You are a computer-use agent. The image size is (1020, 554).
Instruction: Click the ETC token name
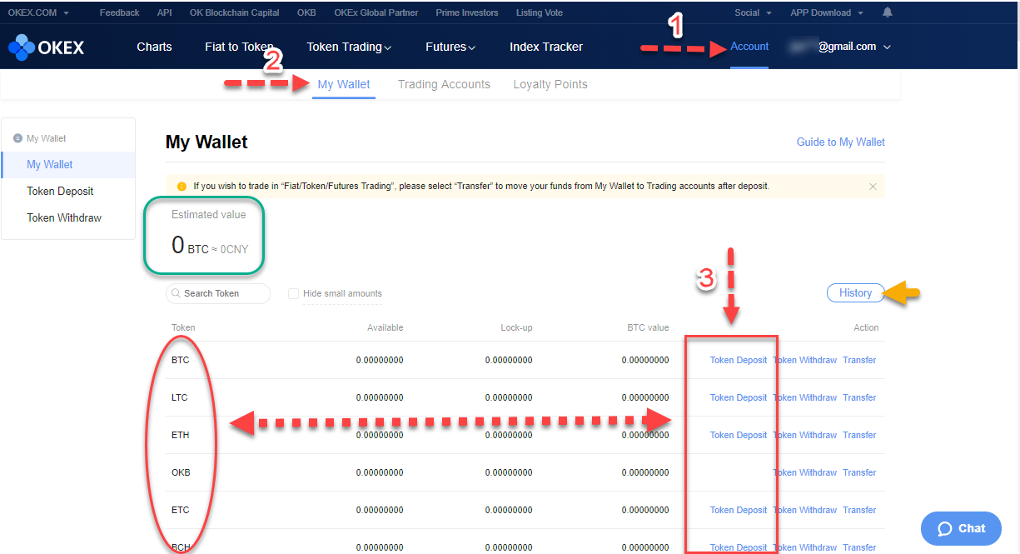click(x=180, y=510)
